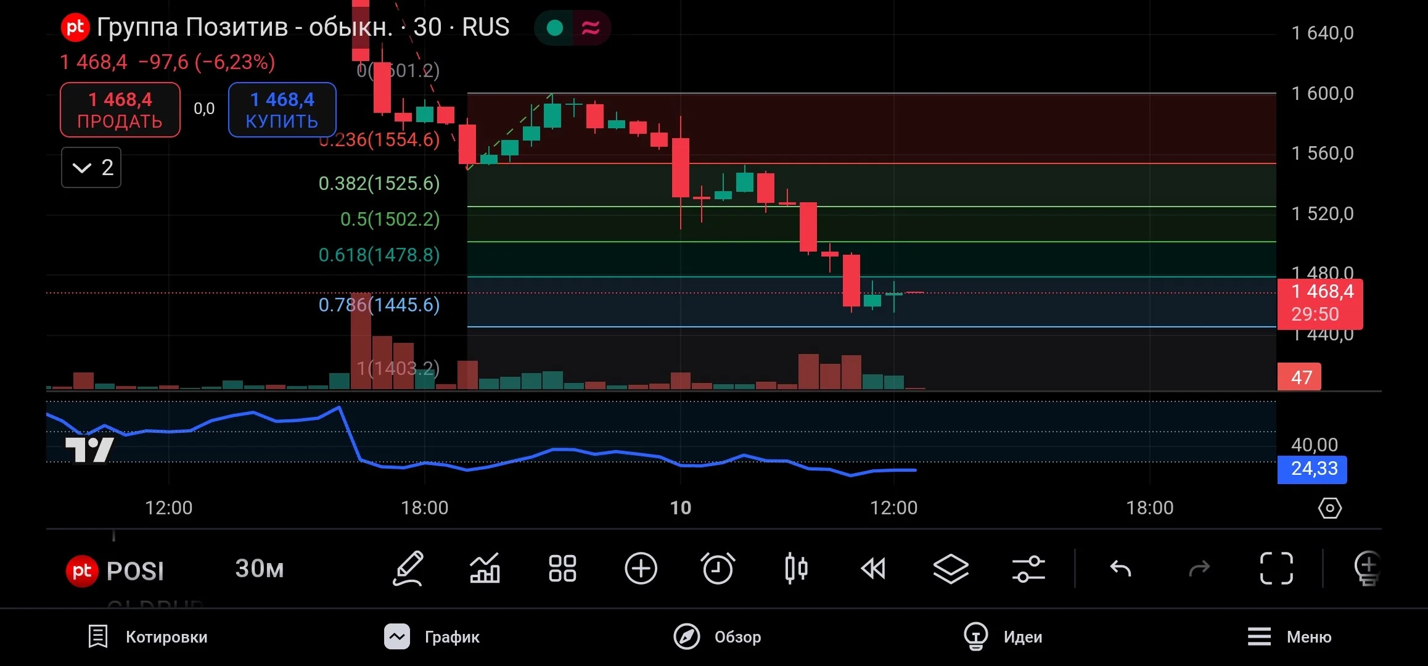The image size is (1428, 666).
Task: Tap the undo arrow
Action: pyautogui.click(x=1120, y=568)
